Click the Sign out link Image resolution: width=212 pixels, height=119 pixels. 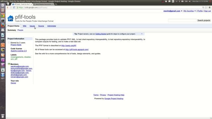(207, 11)
